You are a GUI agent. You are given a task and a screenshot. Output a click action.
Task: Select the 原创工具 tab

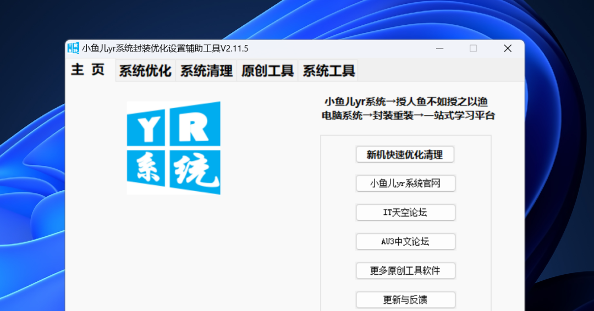267,71
